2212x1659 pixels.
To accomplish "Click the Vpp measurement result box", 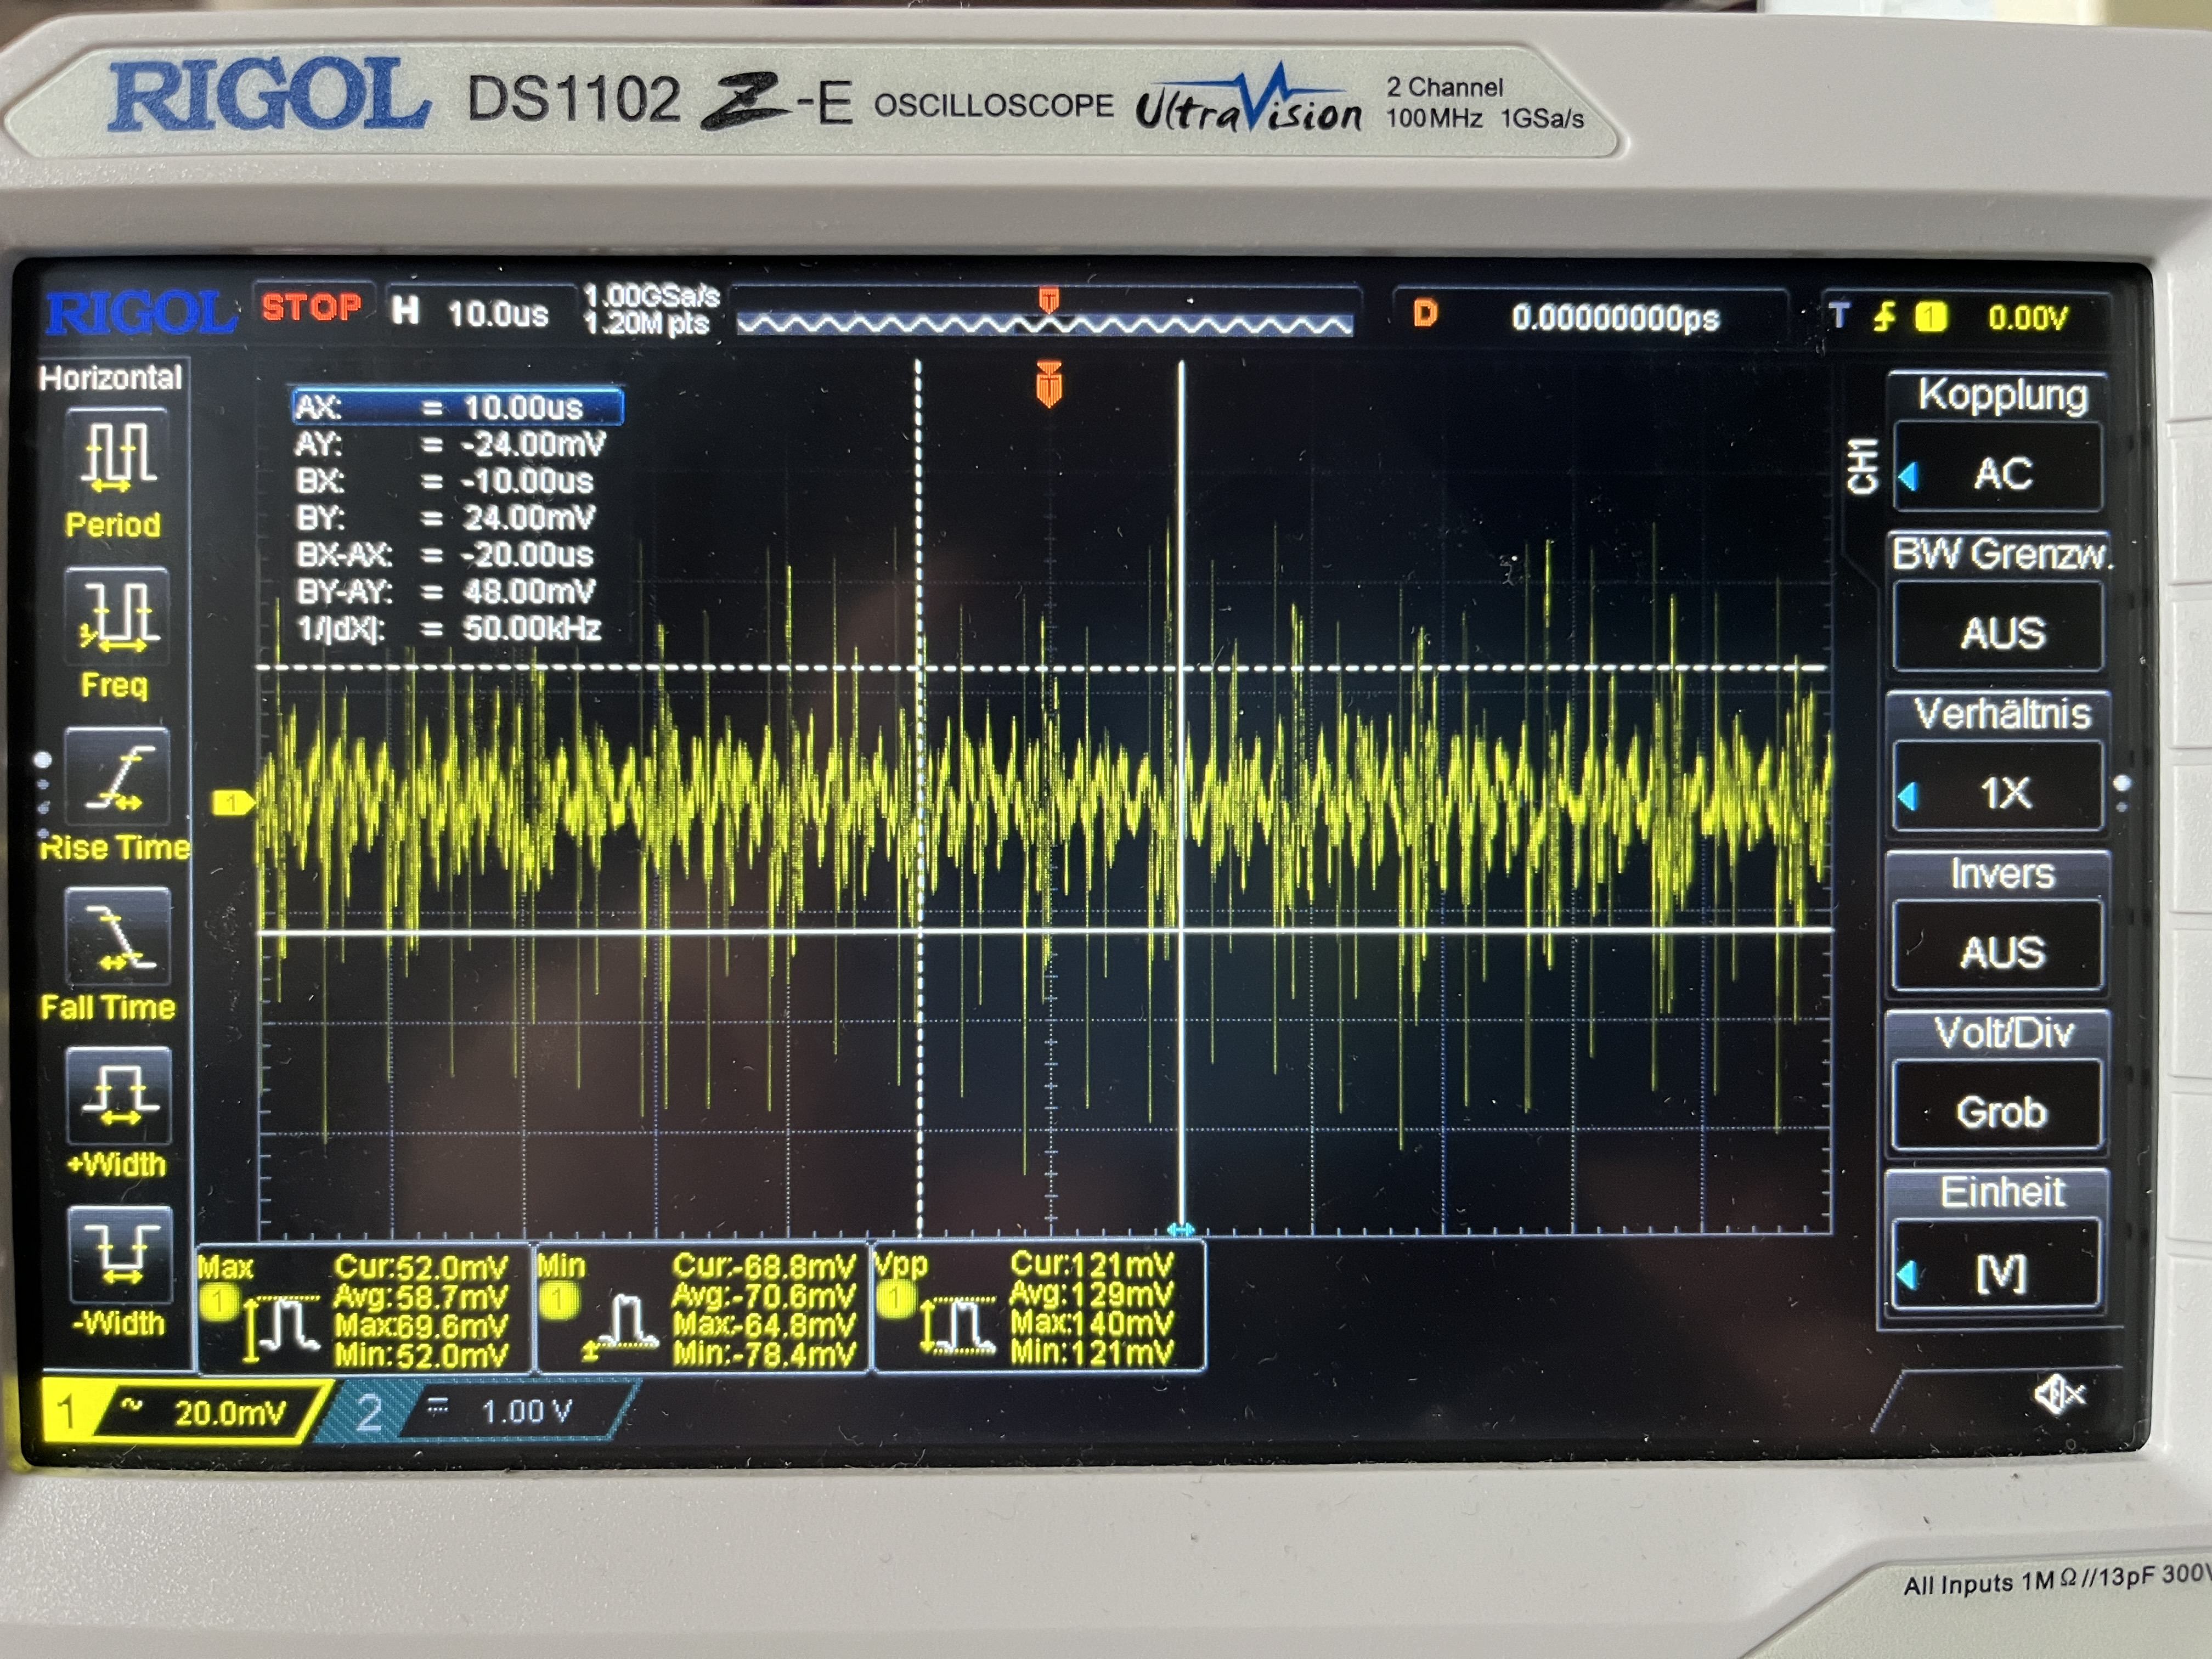I will 1040,1307.
